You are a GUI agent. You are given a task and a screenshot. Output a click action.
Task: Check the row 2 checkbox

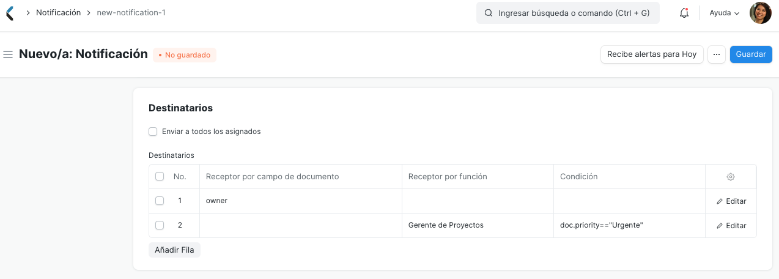pyautogui.click(x=160, y=225)
